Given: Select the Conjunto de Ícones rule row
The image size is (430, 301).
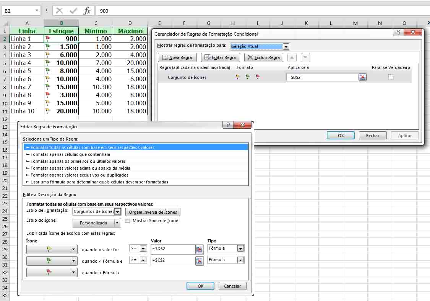Looking at the screenshot, I should pyautogui.click(x=285, y=77).
